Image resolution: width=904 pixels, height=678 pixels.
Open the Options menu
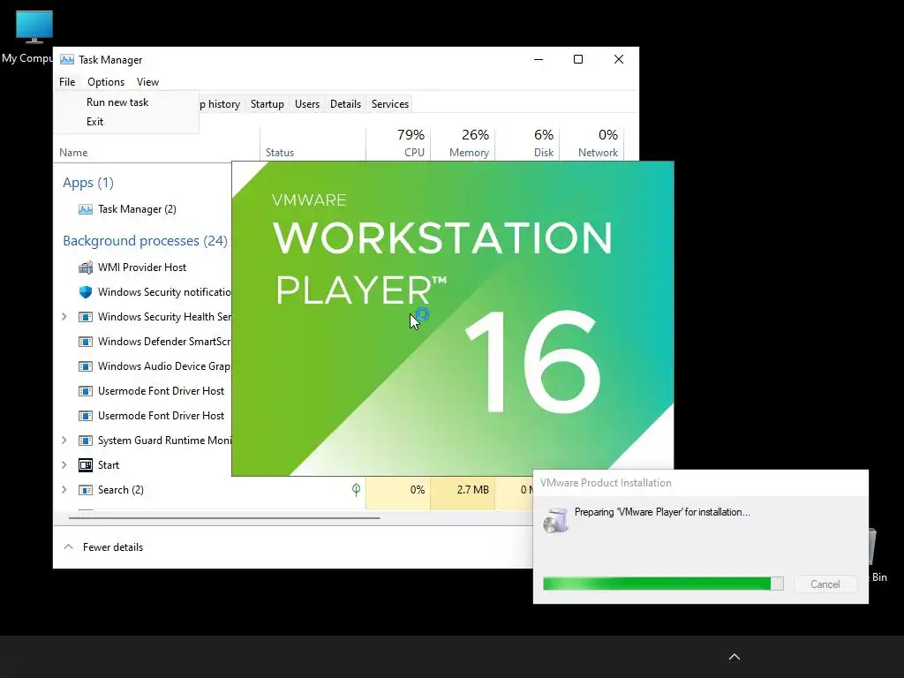106,82
